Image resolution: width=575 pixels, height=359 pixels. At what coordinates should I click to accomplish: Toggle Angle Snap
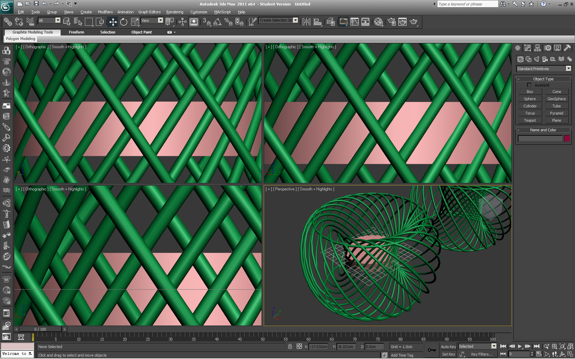tap(218, 22)
